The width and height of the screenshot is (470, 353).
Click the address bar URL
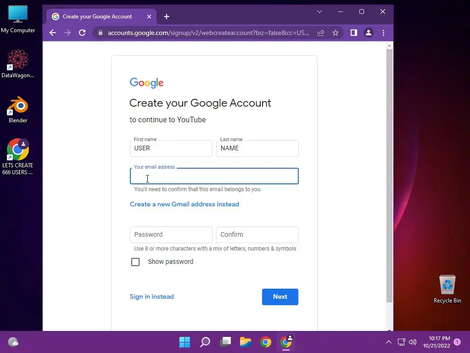[x=208, y=33]
